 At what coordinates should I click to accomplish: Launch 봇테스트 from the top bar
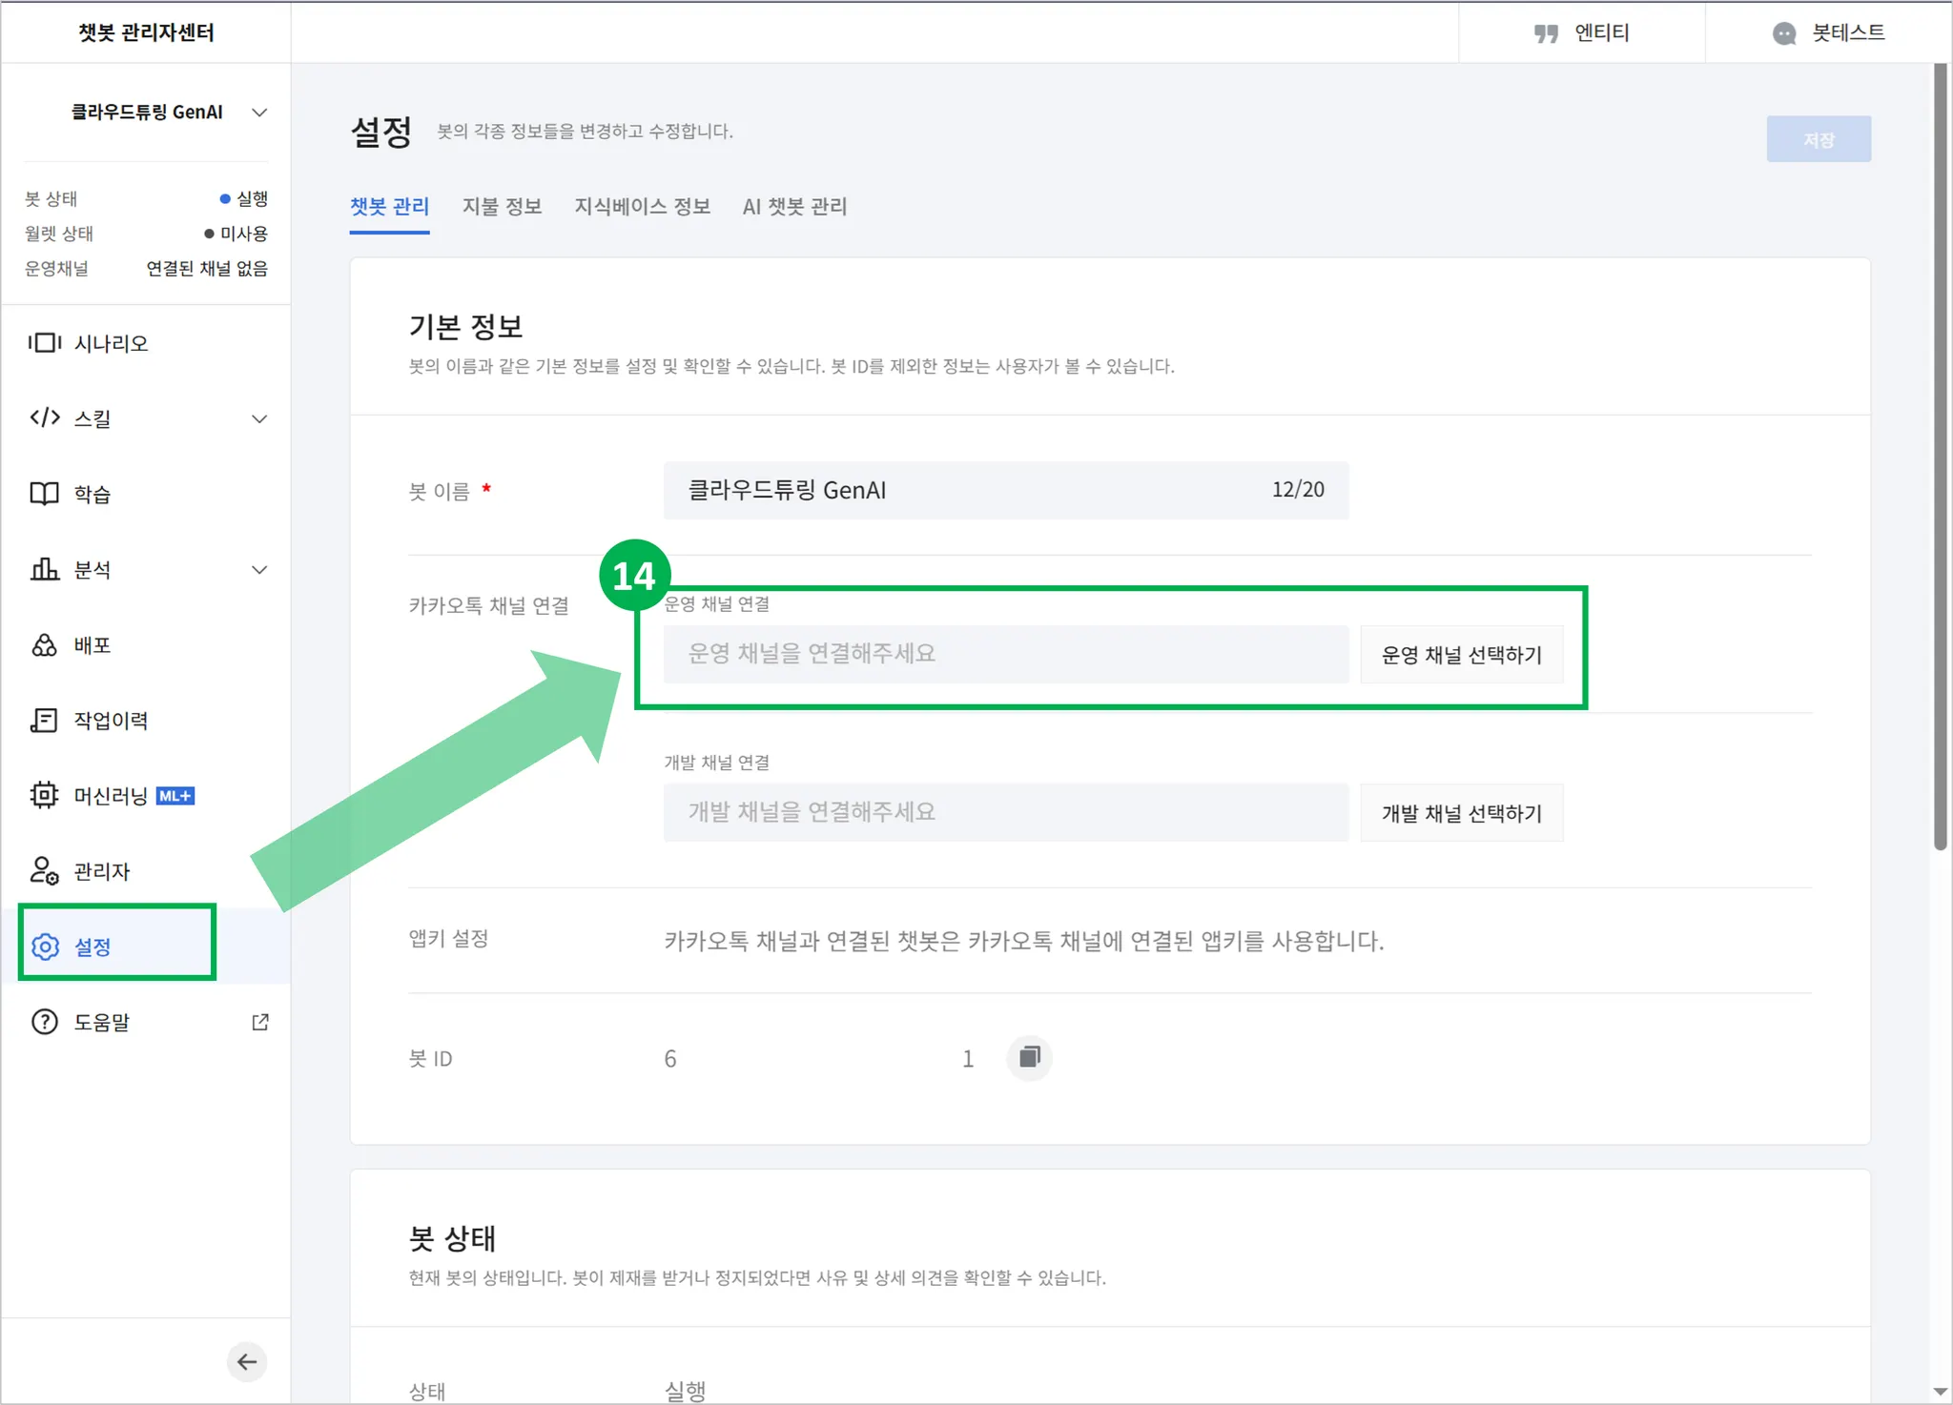(x=1831, y=32)
